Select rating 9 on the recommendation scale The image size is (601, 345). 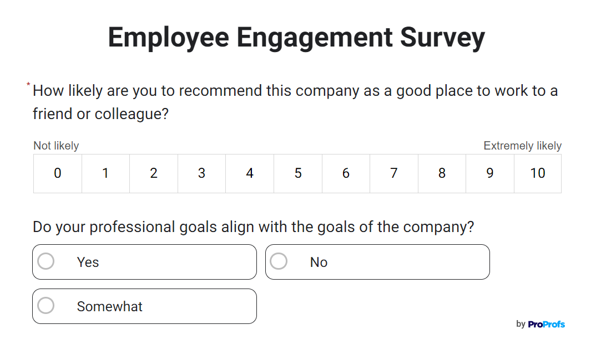[489, 173]
